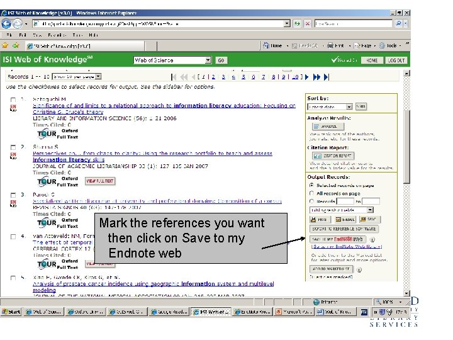Click the Live Search magnifier icon
The width and height of the screenshot is (453, 340).
[x=399, y=23]
